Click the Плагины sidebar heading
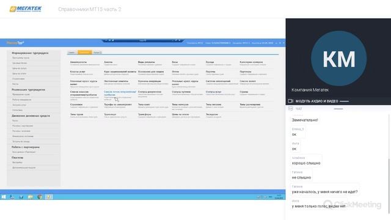Screen dimensions: 391x220 tap(17, 158)
